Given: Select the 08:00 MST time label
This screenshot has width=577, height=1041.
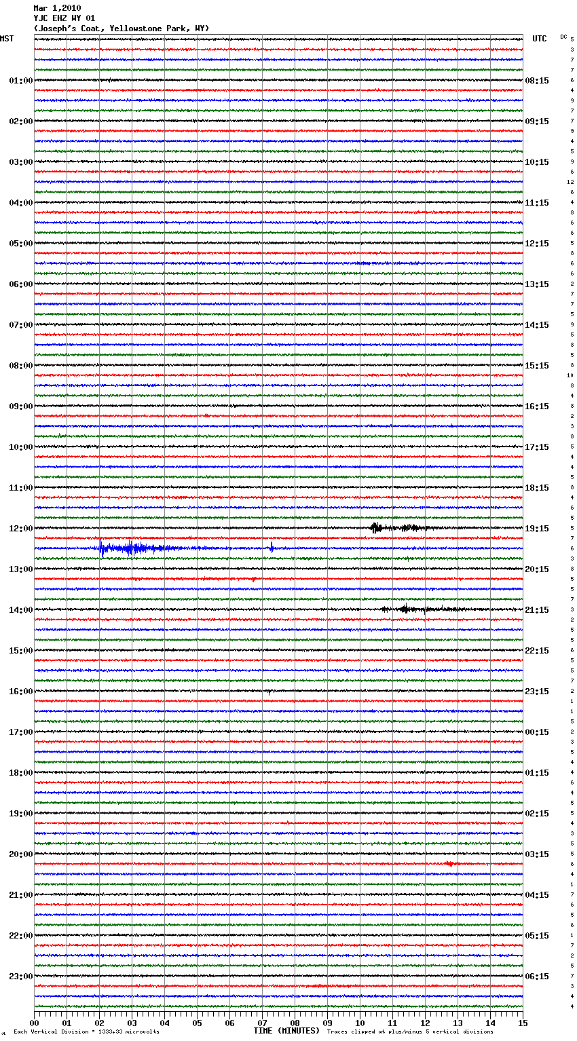Looking at the screenshot, I should (x=21, y=366).
